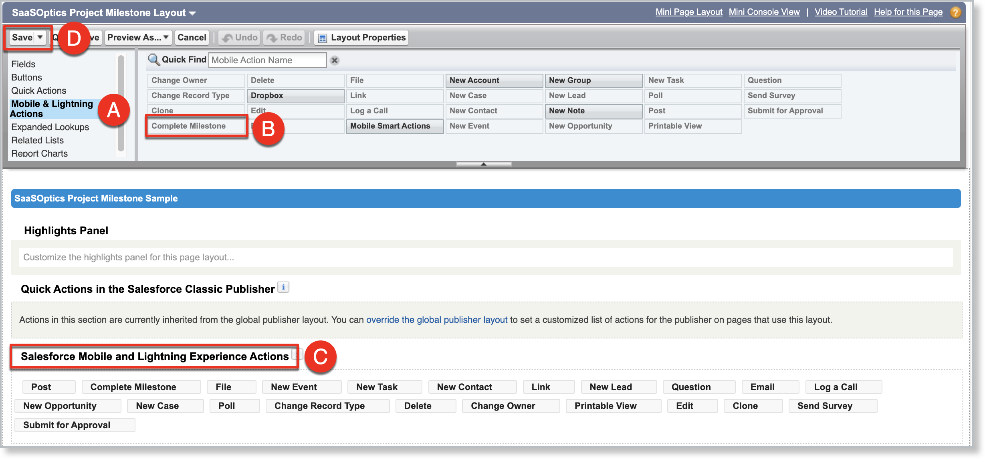Select Email action in Lightning Actions section
Viewport: 985px width, 459px height.
pyautogui.click(x=770, y=387)
